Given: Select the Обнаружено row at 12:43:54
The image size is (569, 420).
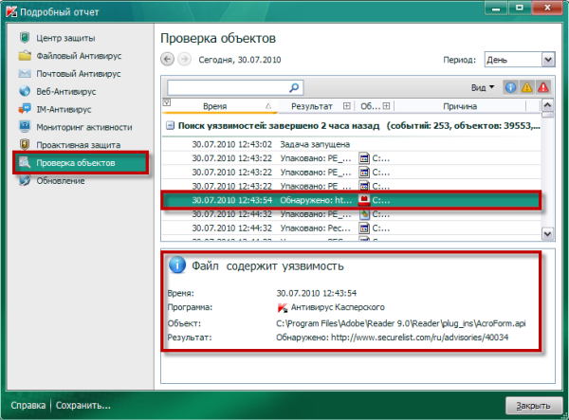Looking at the screenshot, I should (x=351, y=200).
